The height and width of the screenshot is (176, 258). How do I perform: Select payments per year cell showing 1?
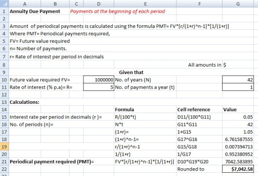238,87
